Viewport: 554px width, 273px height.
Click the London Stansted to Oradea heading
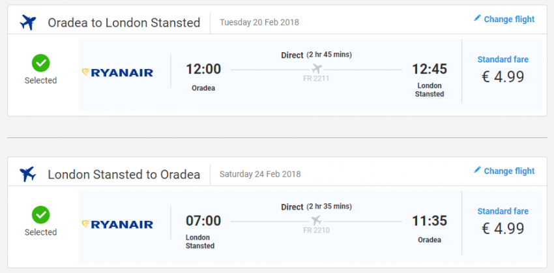pyautogui.click(x=124, y=175)
